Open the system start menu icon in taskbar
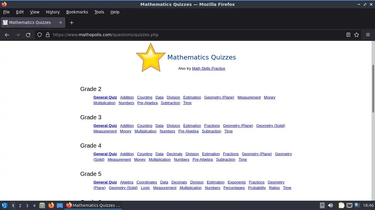375x210 pixels. (x=4, y=205)
